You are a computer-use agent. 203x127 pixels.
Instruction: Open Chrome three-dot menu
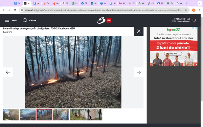pos(199,10)
